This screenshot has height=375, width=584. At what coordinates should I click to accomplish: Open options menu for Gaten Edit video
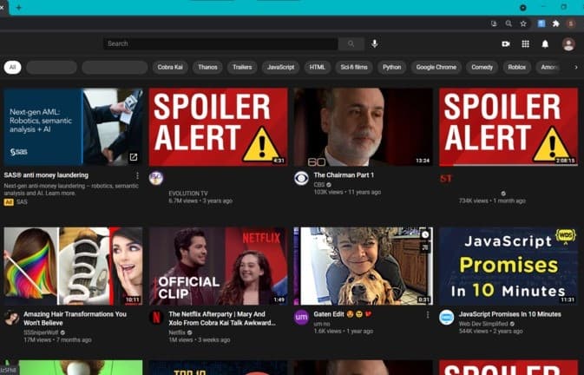[427, 314]
